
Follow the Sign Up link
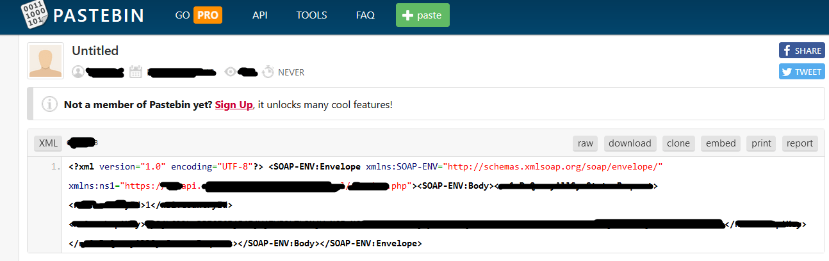pyautogui.click(x=234, y=104)
